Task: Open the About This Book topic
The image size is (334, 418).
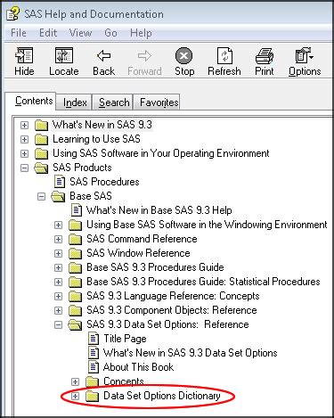Action: tap(138, 367)
